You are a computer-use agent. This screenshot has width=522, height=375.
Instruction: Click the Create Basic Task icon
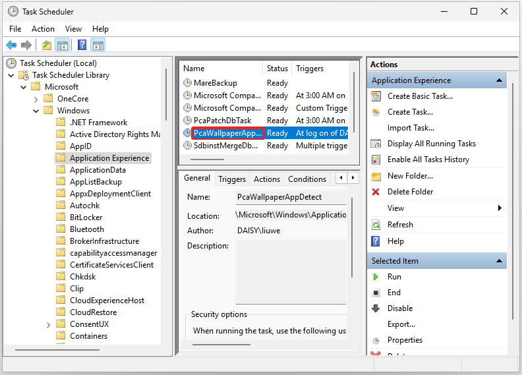click(x=376, y=96)
